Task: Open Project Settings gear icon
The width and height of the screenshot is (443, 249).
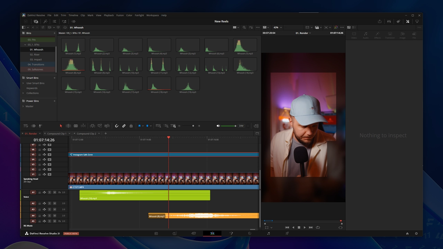Action: point(416,233)
